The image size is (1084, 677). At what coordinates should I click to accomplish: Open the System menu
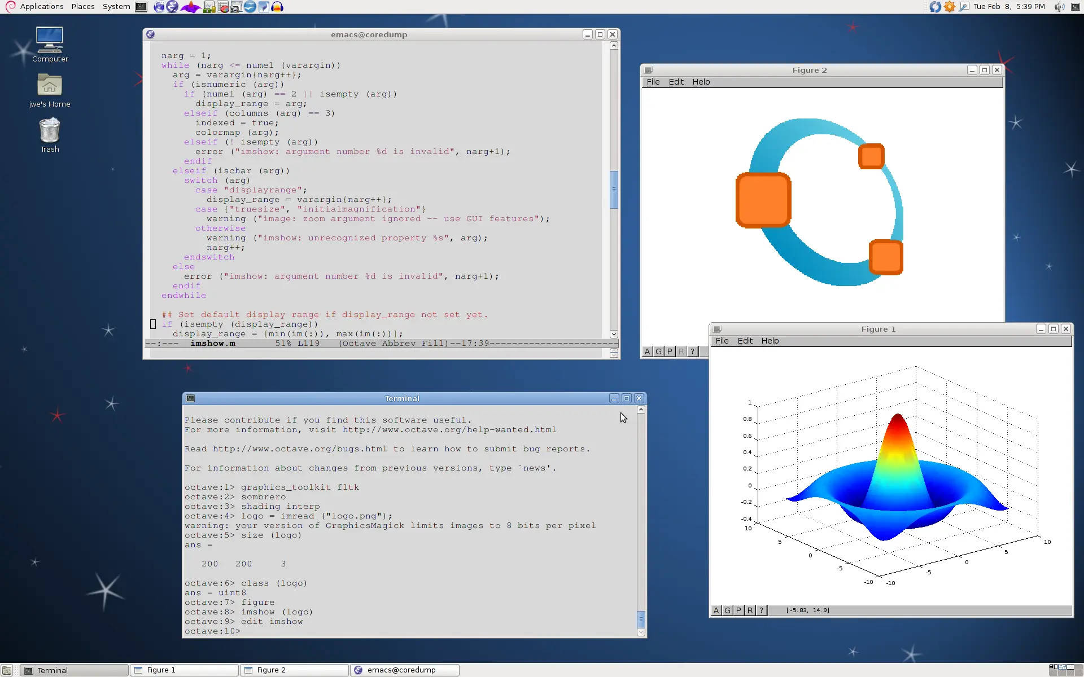coord(116,7)
